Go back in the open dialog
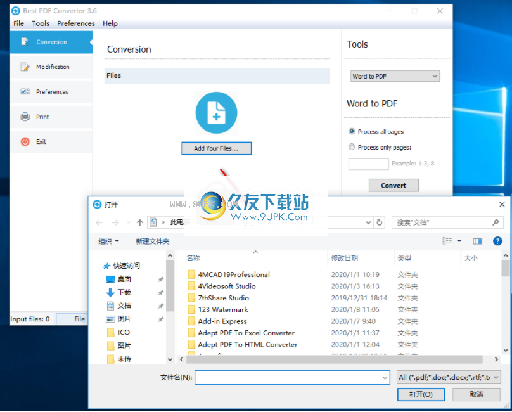 (x=99, y=222)
